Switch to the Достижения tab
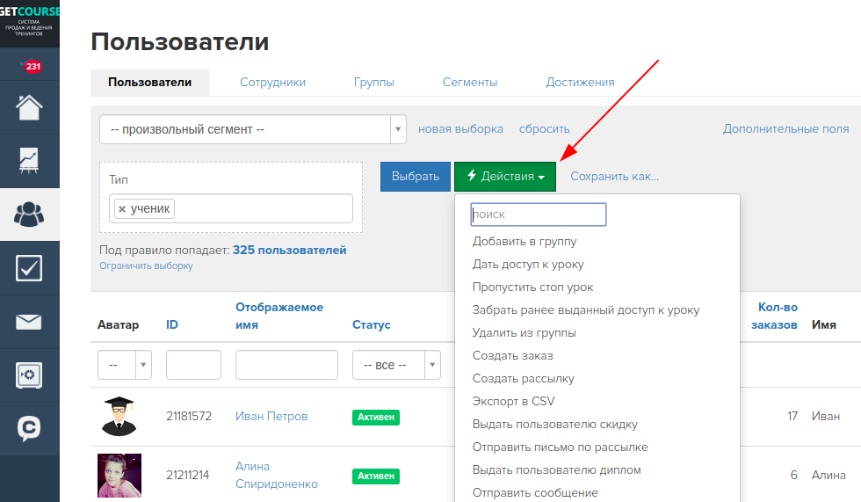The height and width of the screenshot is (502, 861). coord(581,83)
